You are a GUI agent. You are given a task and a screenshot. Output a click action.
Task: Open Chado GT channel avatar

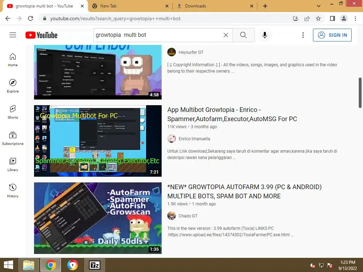coord(172,216)
